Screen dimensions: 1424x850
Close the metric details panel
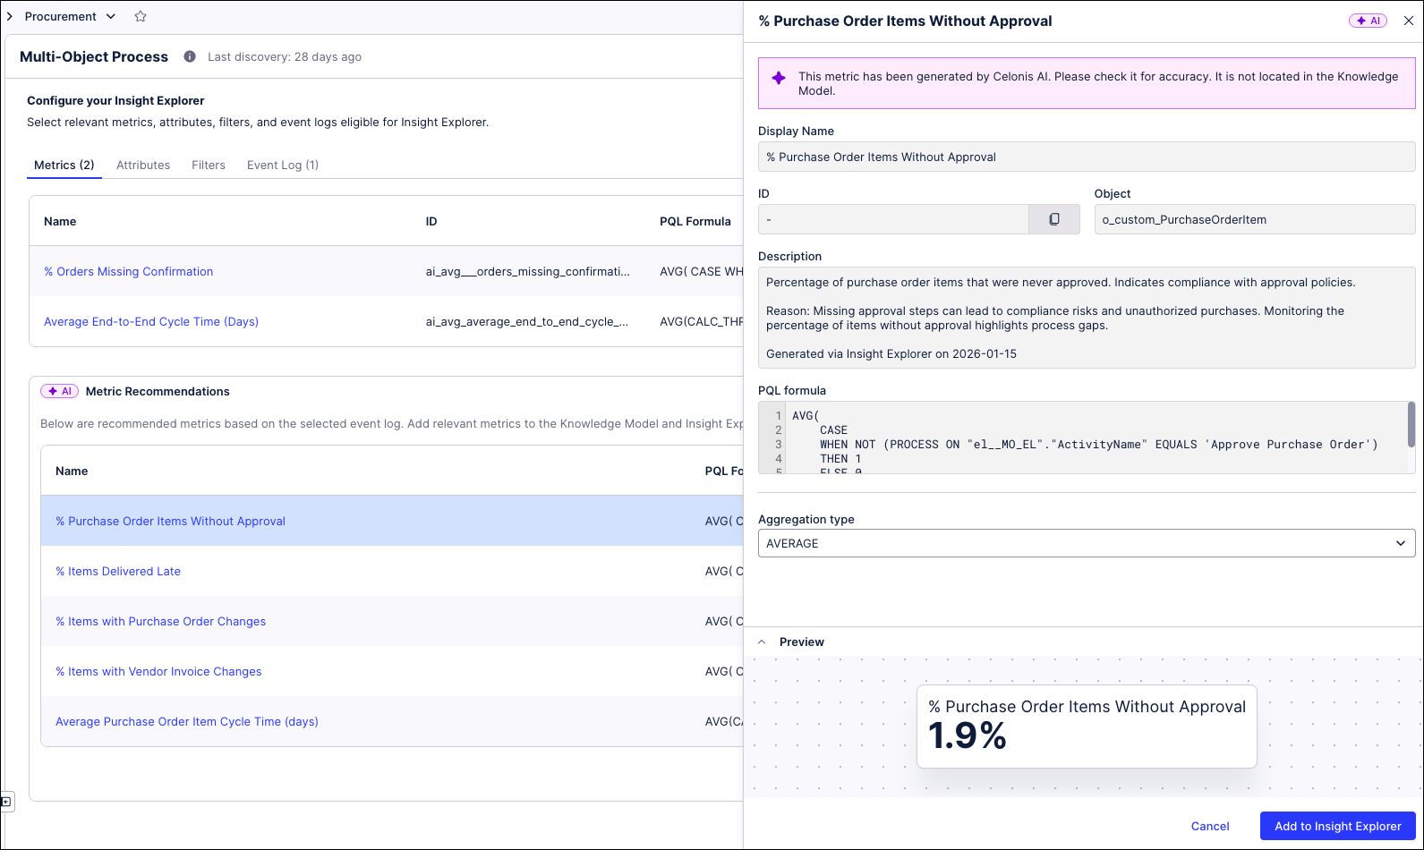pos(1408,21)
